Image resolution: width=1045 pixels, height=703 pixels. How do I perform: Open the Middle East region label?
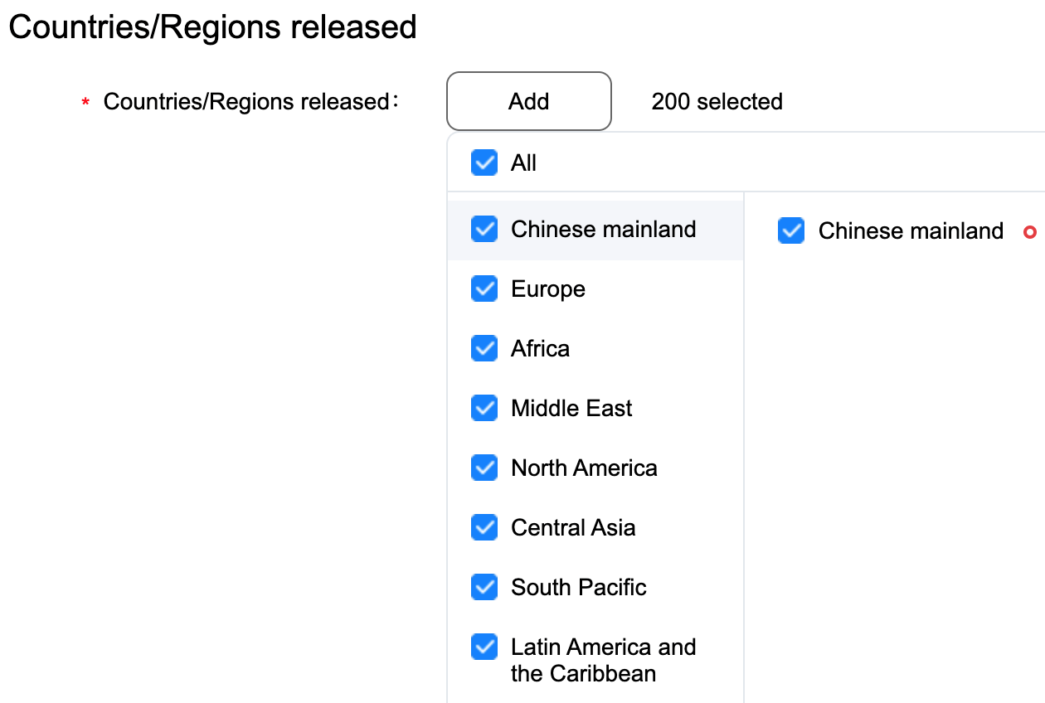point(571,409)
